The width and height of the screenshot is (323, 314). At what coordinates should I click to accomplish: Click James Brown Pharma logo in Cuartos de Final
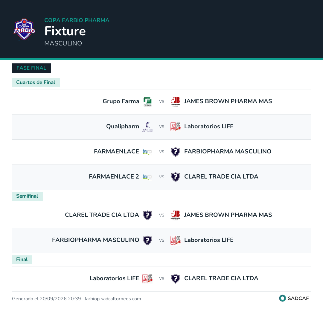[x=175, y=101]
